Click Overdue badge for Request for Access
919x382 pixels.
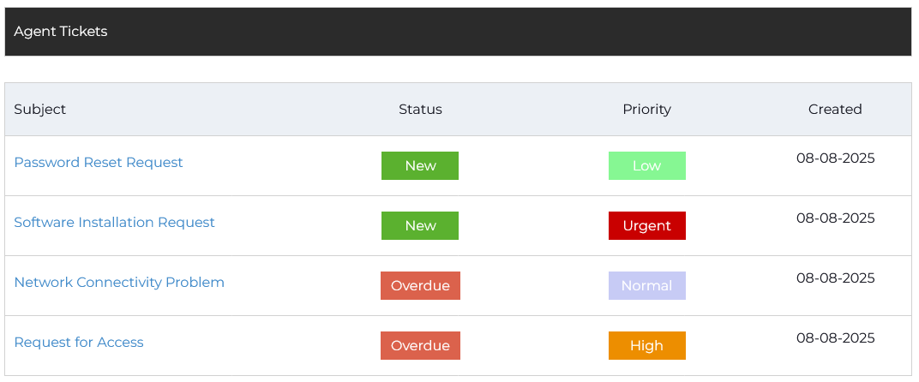pos(420,346)
